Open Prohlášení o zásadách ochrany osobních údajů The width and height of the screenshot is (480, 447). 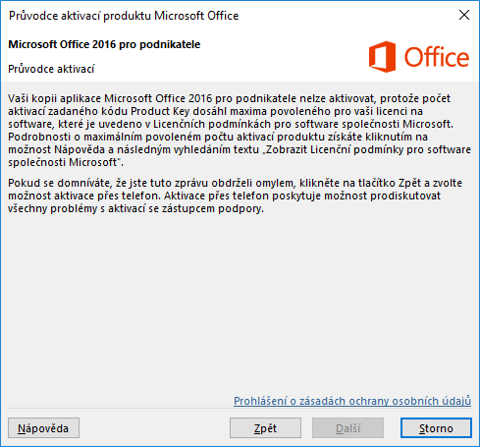tap(352, 401)
